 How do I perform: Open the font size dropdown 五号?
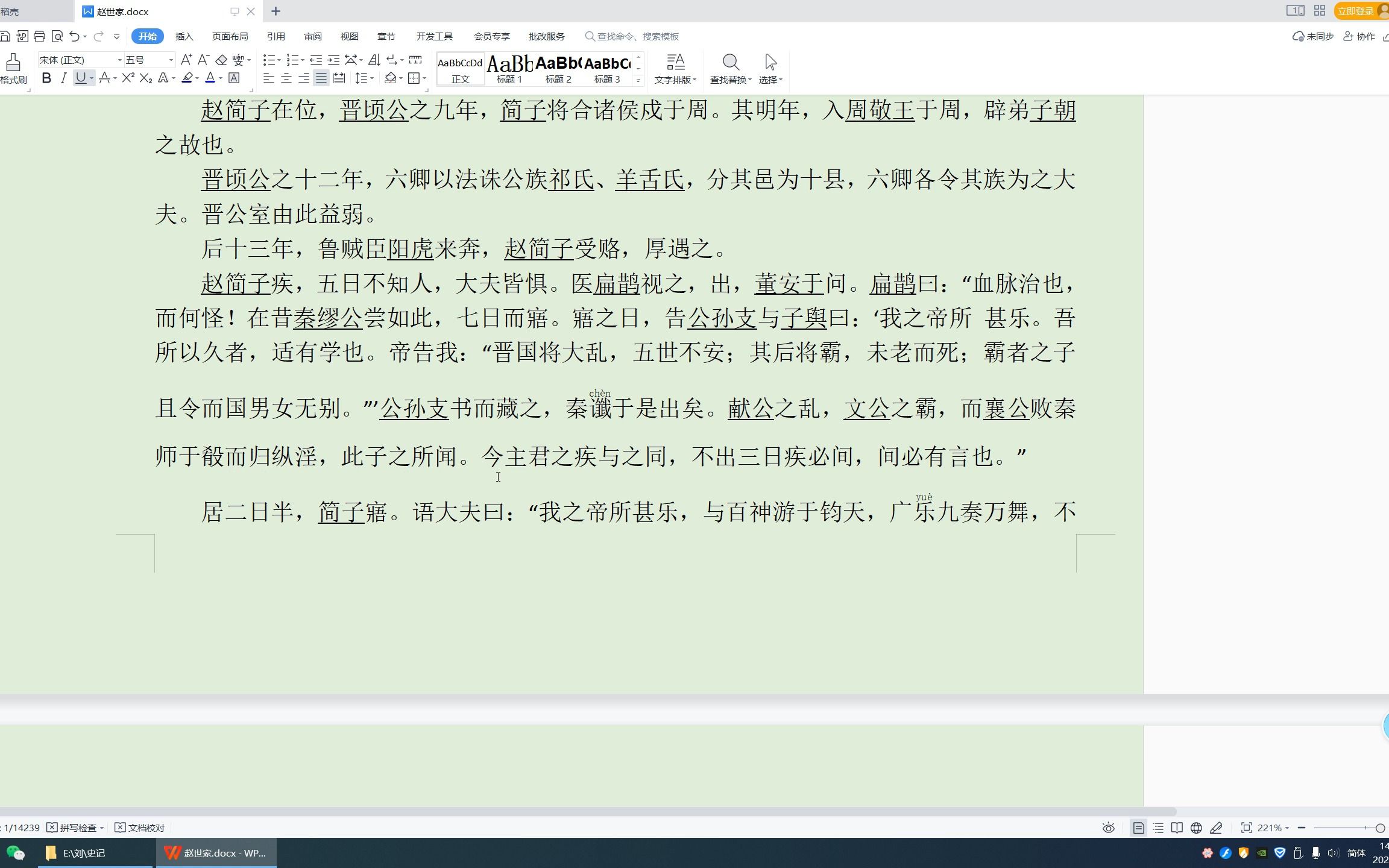171,60
